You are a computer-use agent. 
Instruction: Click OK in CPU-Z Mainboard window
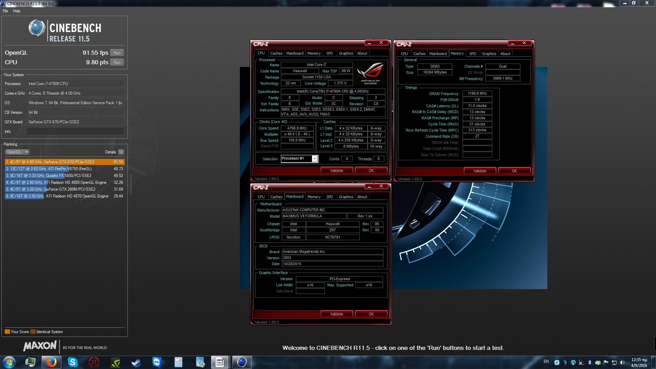click(371, 314)
